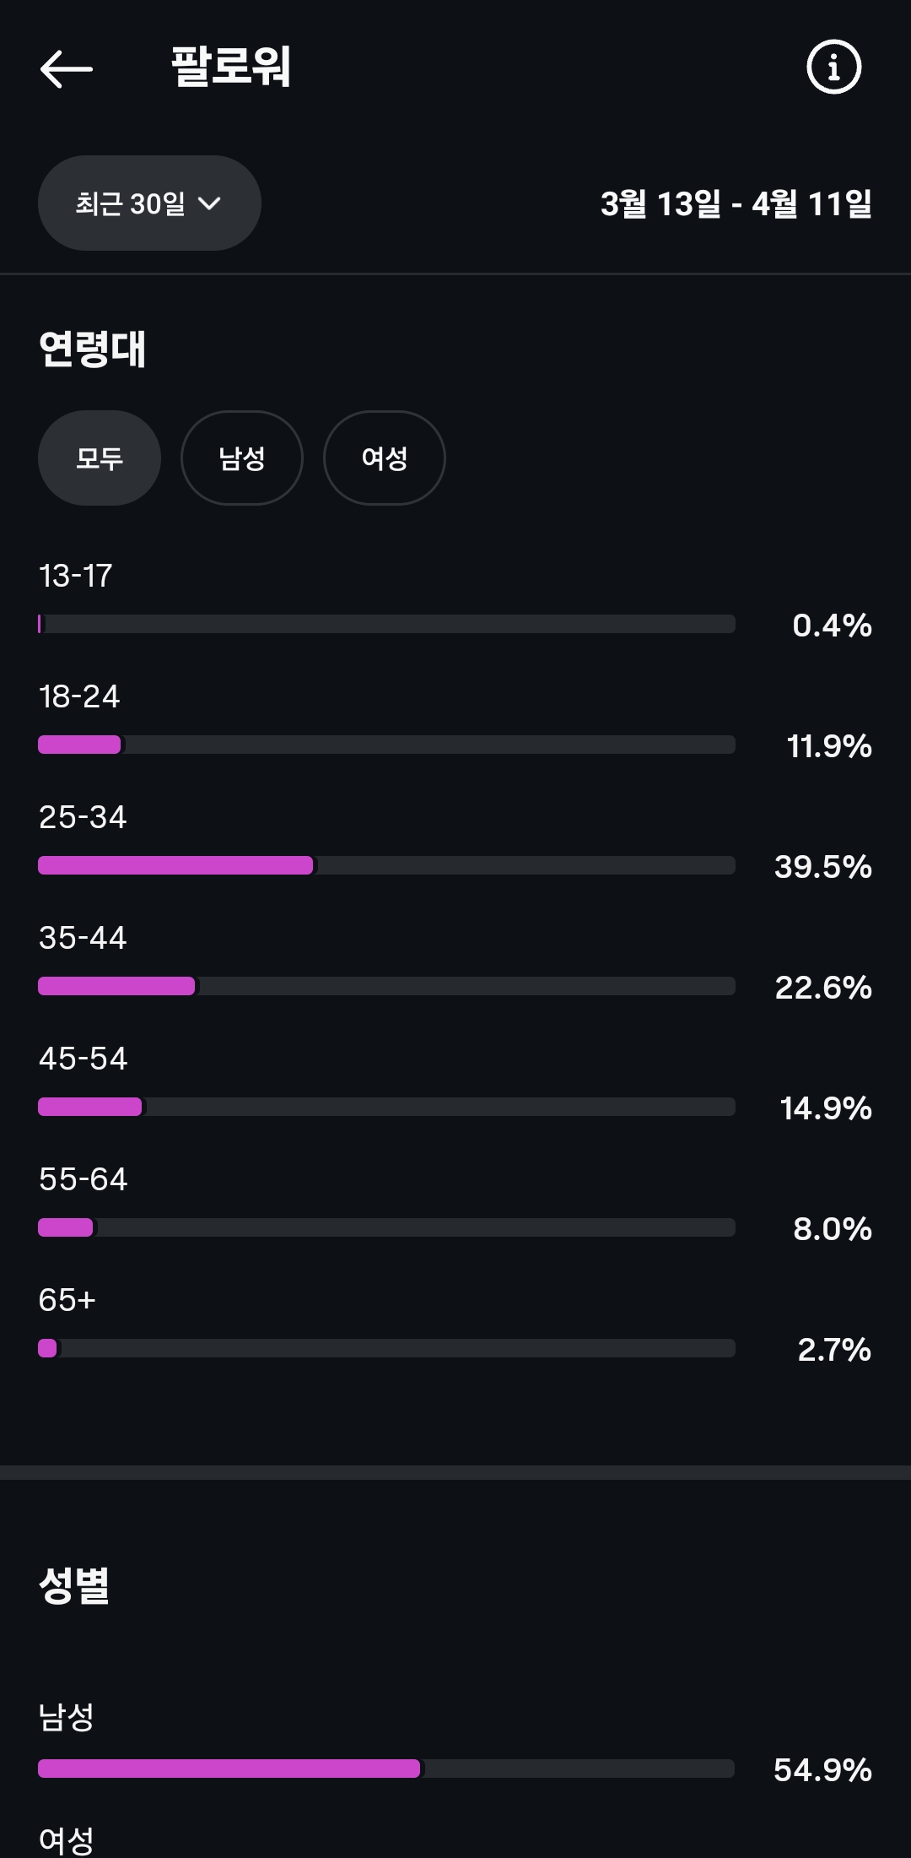Viewport: 911px width, 1858px height.
Task: Click the 18-24 age group bar
Action: coord(386,745)
